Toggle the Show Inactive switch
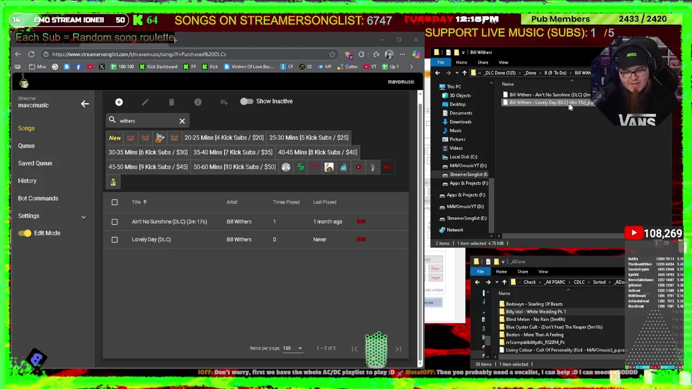The image size is (692, 389). [x=247, y=101]
